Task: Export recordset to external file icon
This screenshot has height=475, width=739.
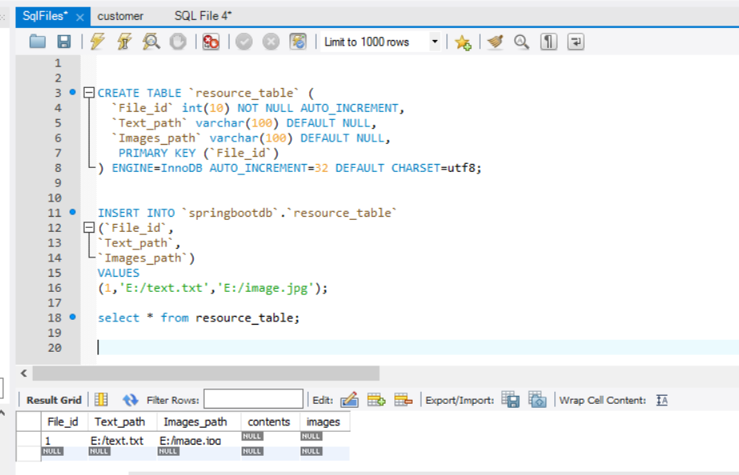Action: tap(510, 400)
